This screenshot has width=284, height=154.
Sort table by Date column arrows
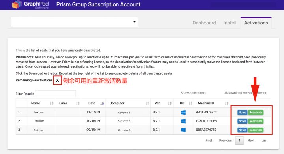(102, 103)
